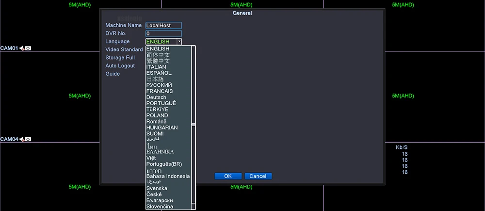Click the Storage Full label
This screenshot has width=485, height=211.
click(120, 58)
